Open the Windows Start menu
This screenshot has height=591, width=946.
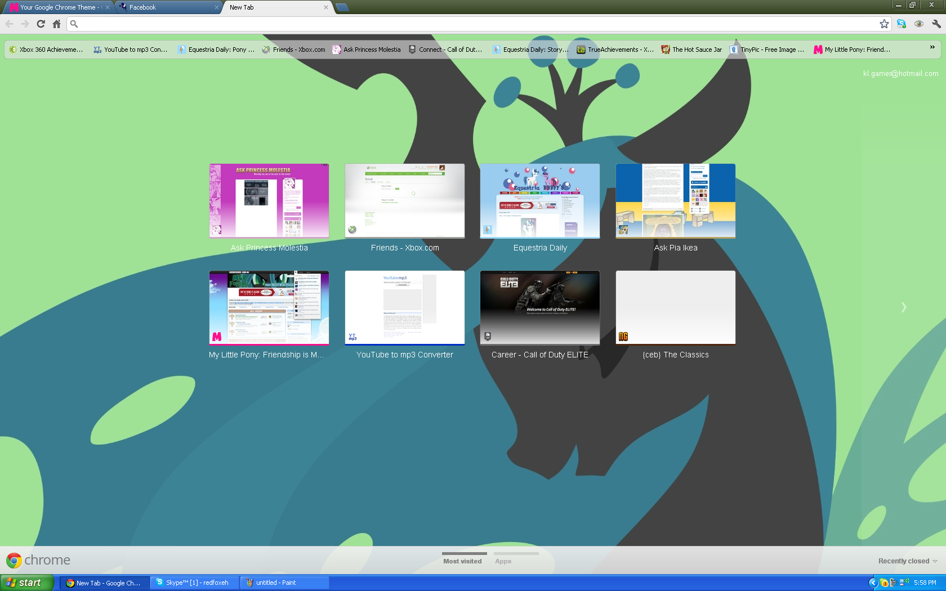pyautogui.click(x=27, y=583)
